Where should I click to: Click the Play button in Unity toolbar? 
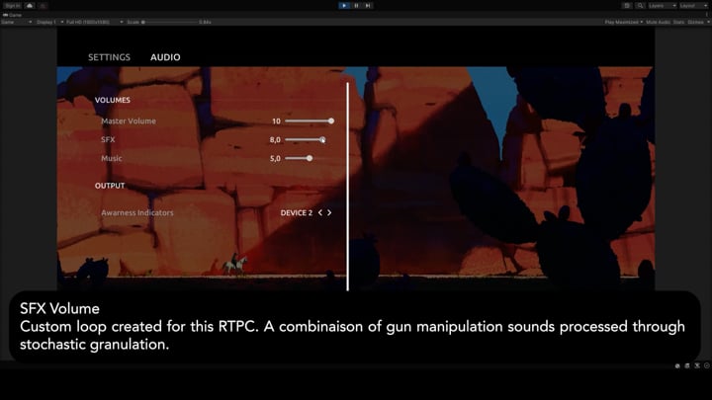[344, 6]
